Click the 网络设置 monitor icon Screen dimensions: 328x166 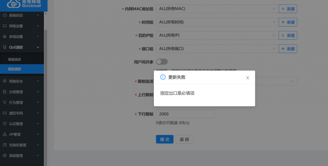(x=4, y=26)
